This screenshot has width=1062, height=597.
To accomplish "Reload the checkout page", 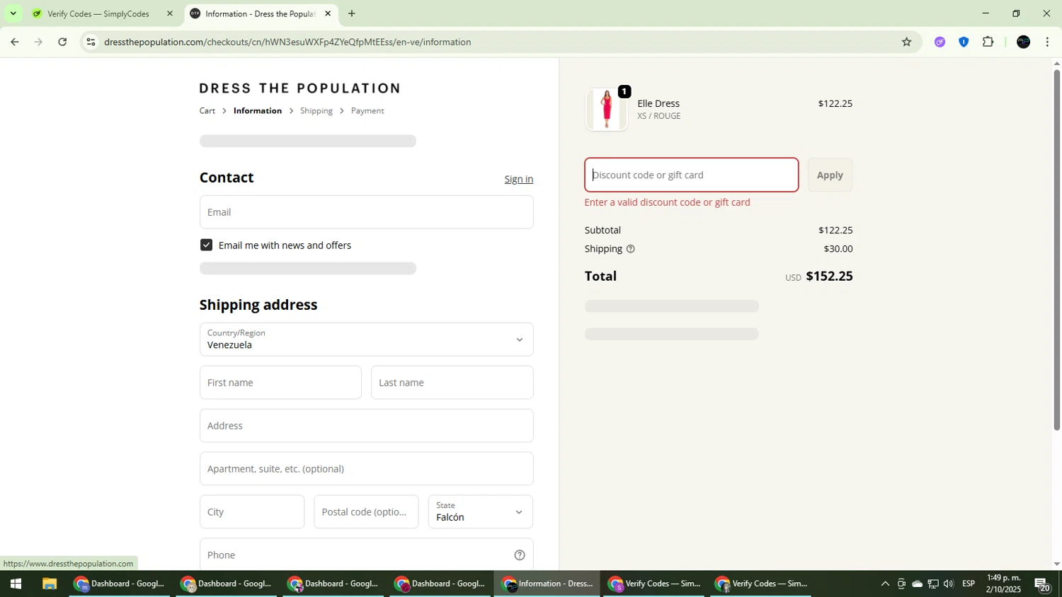I will [62, 42].
